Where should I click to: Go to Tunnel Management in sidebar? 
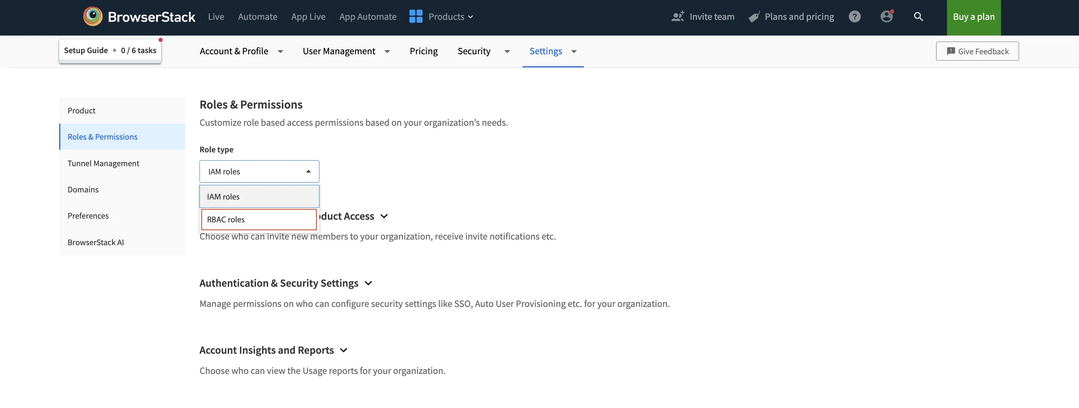pyautogui.click(x=103, y=163)
